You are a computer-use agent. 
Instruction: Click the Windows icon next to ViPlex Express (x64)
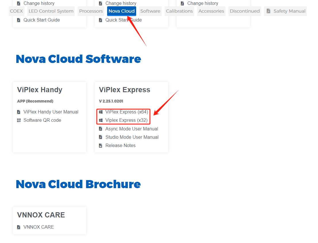tap(101, 112)
